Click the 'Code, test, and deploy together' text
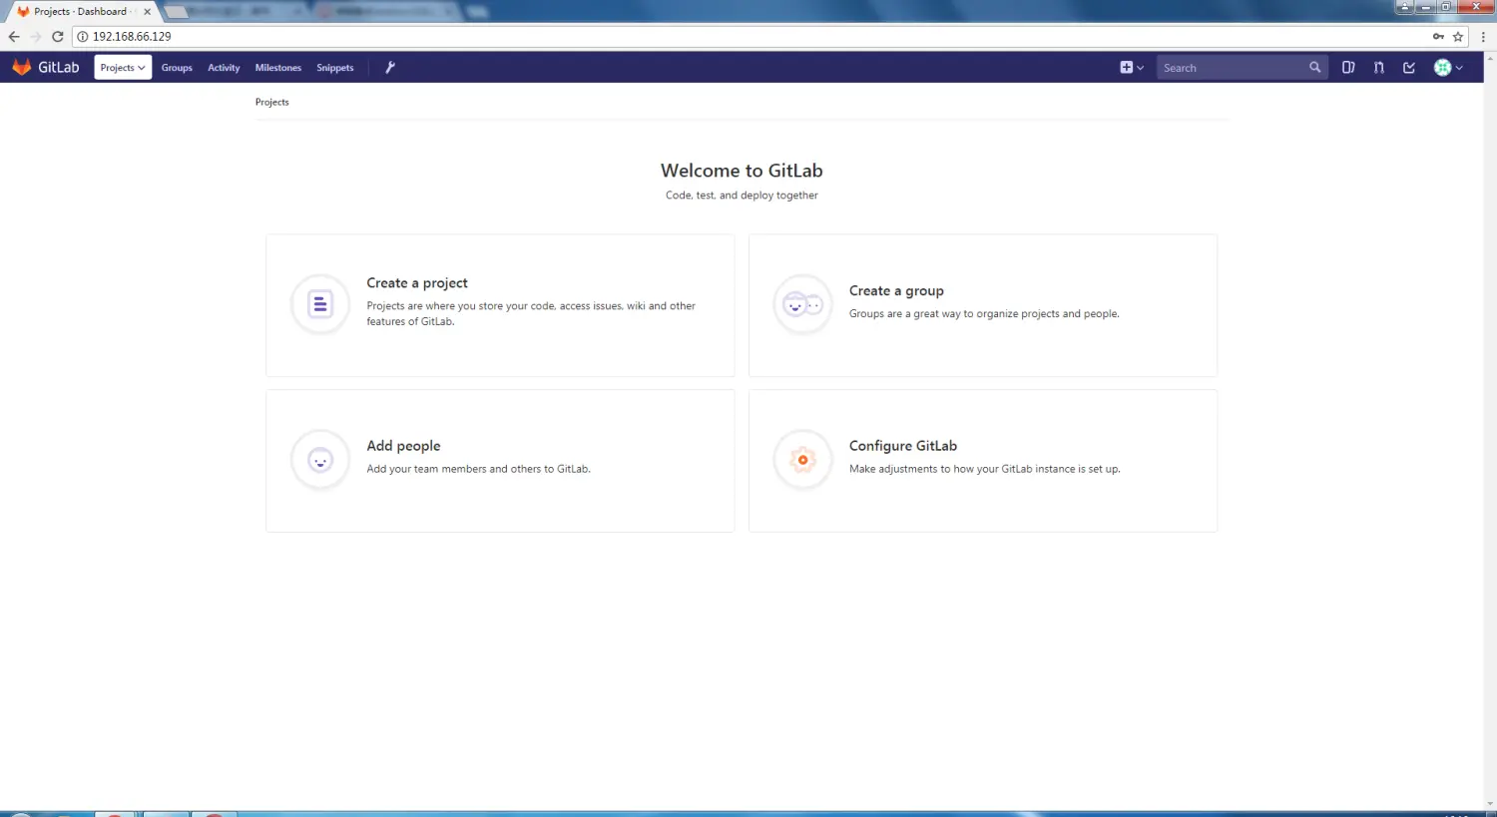The width and height of the screenshot is (1497, 817). click(742, 196)
